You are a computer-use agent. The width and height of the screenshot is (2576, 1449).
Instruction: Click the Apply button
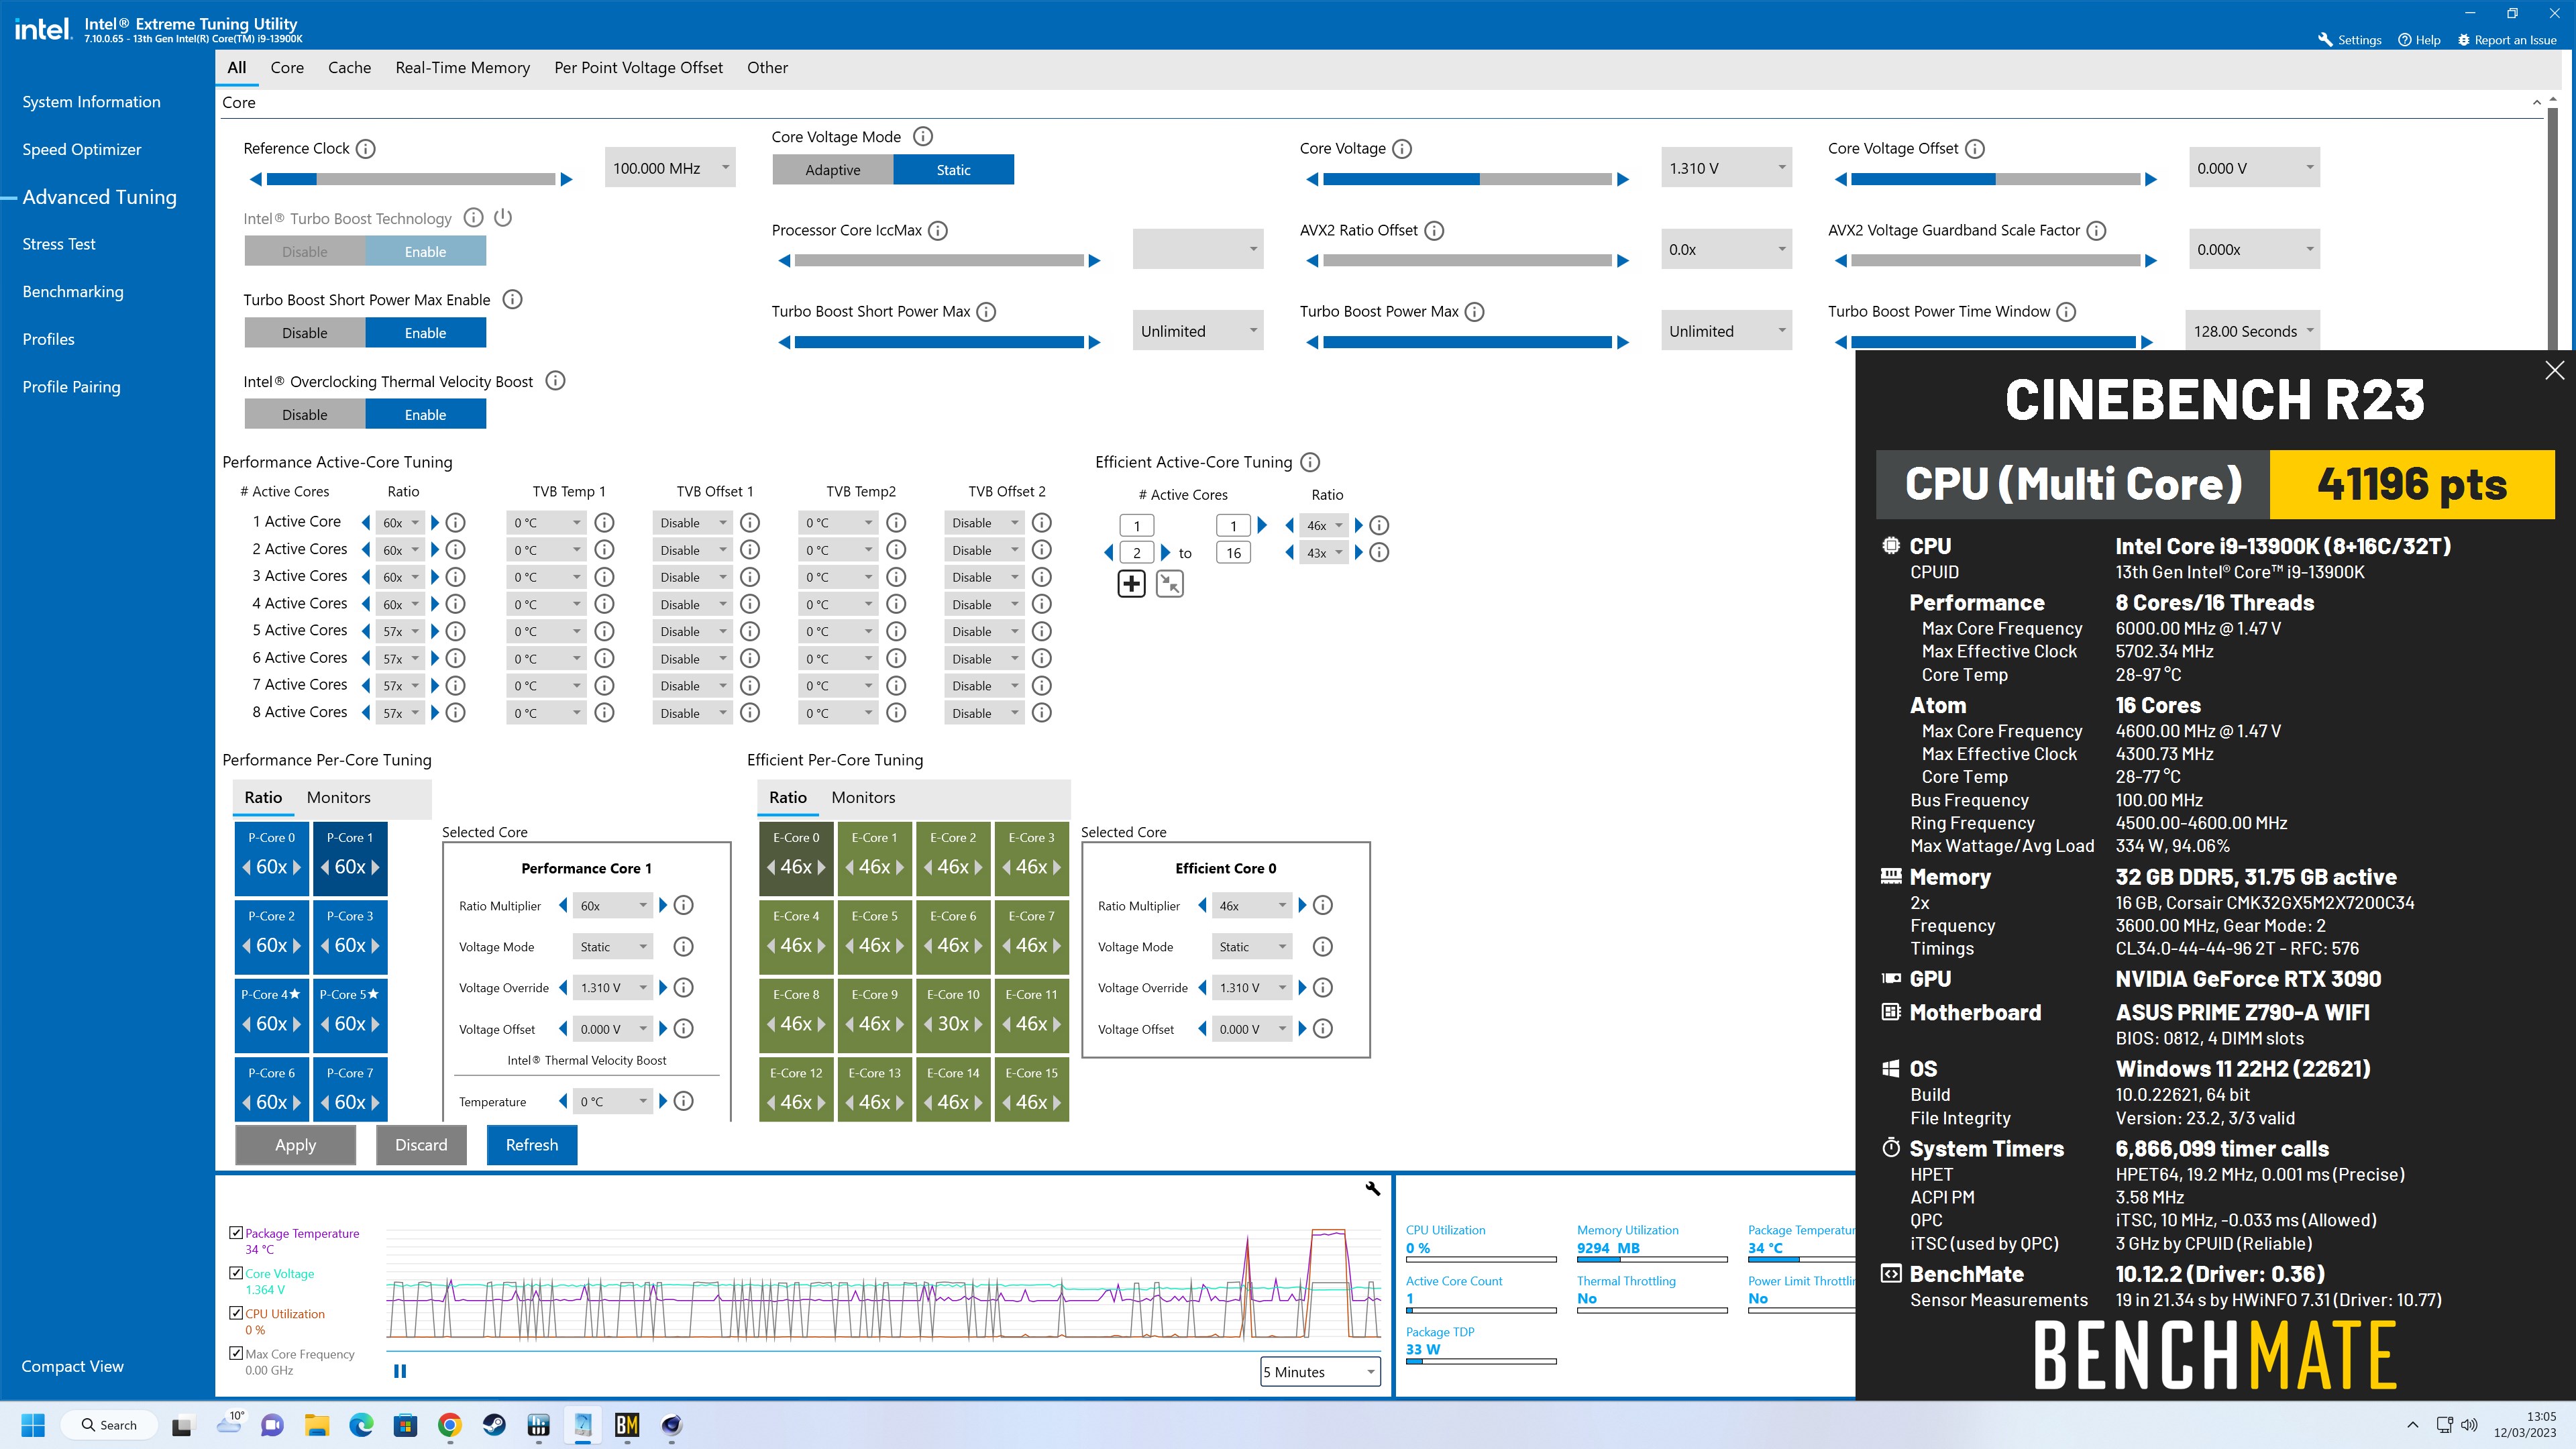click(295, 1145)
